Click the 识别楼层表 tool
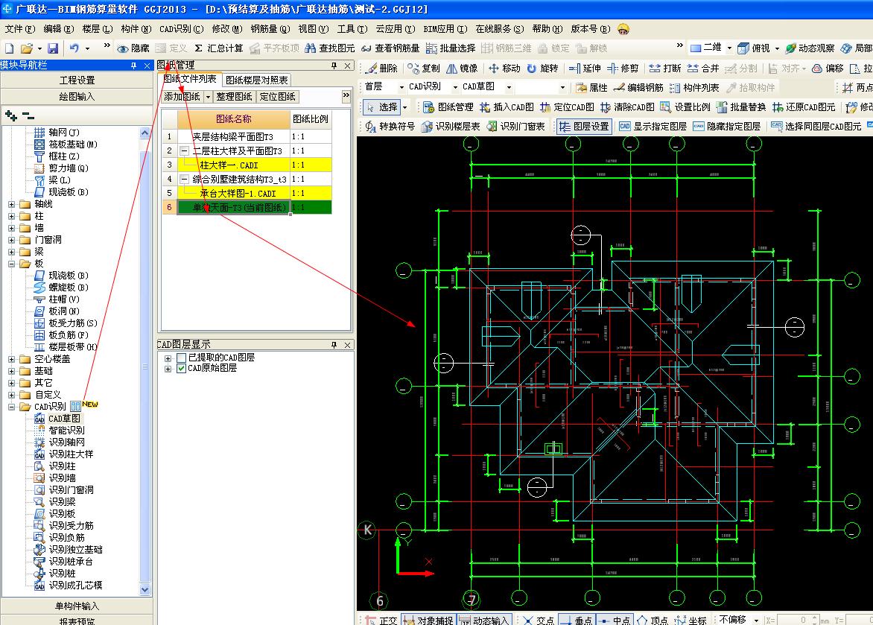 (x=451, y=127)
